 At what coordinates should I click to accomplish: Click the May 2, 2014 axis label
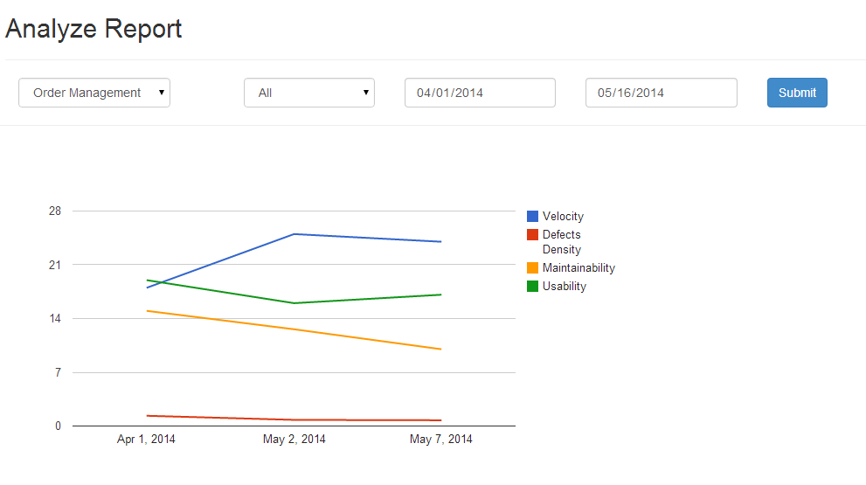(294, 440)
